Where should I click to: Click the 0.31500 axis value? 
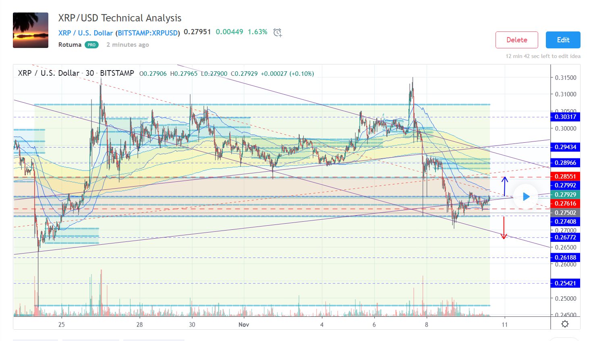(566, 78)
